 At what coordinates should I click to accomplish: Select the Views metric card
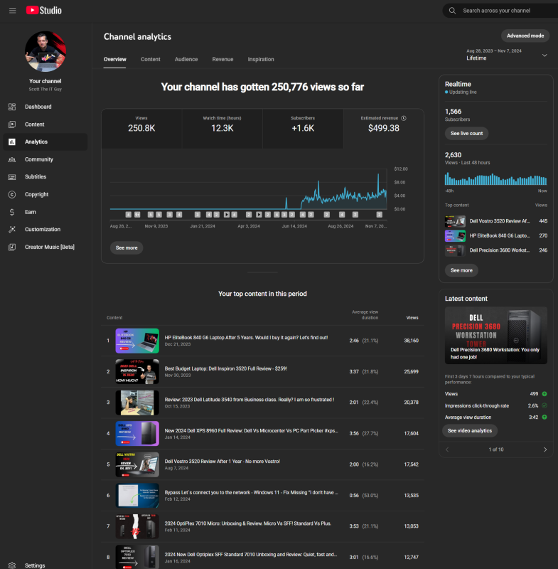(141, 129)
